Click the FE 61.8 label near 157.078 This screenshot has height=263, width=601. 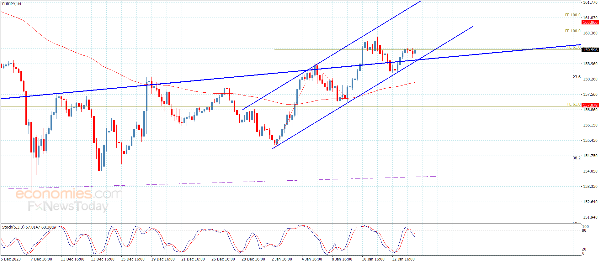pyautogui.click(x=574, y=104)
